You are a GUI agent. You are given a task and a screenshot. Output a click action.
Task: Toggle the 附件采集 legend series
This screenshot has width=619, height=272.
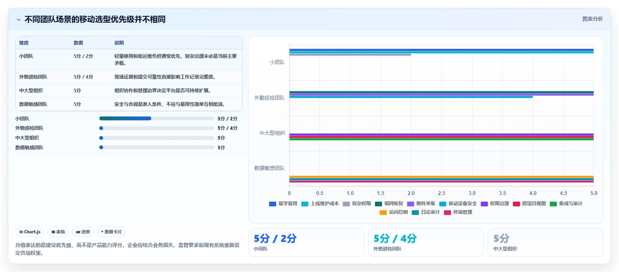[x=421, y=204]
